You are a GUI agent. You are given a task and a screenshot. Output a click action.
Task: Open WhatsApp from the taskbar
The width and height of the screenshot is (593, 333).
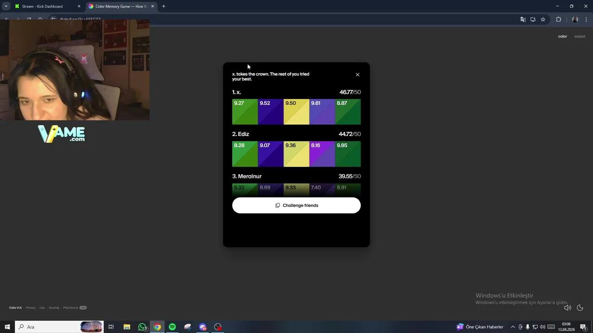(142, 327)
